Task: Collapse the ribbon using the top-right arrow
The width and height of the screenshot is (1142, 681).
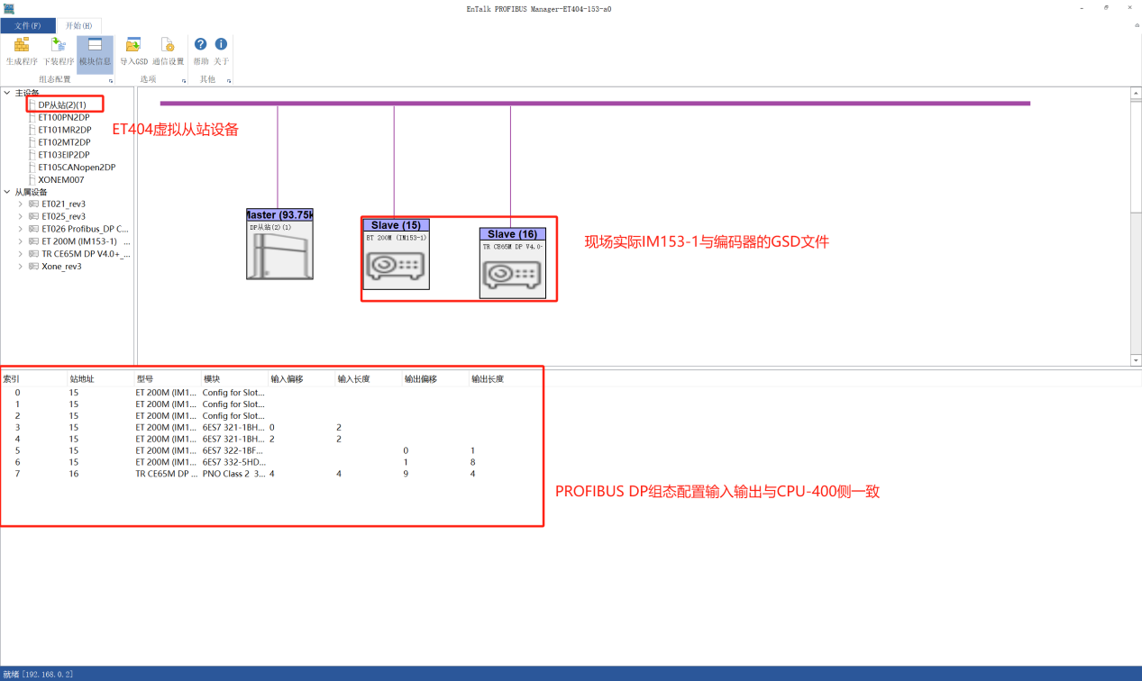Action: tap(1136, 25)
